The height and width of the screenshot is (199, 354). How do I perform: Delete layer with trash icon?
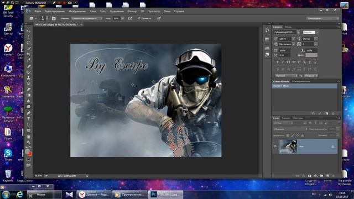pos(333,176)
